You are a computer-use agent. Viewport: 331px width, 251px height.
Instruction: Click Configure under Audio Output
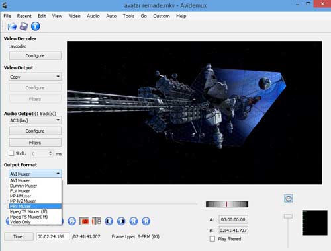[x=35, y=131]
